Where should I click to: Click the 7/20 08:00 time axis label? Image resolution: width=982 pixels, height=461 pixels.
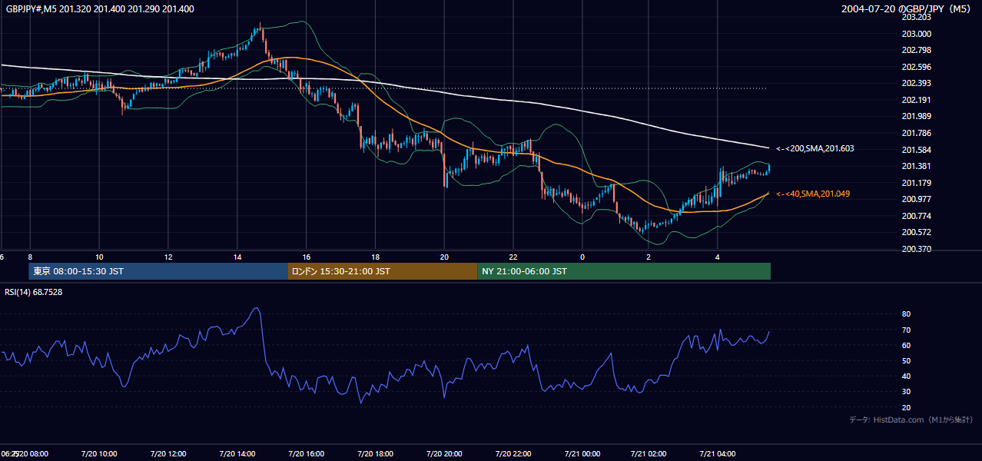tap(31, 454)
